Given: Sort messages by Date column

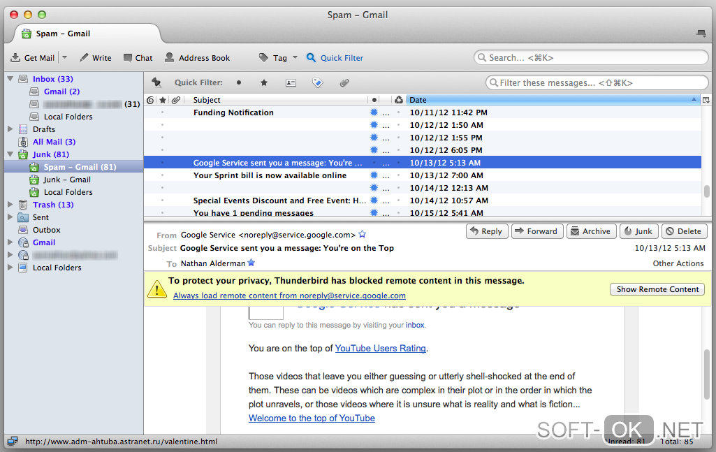Looking at the screenshot, I should [553, 100].
